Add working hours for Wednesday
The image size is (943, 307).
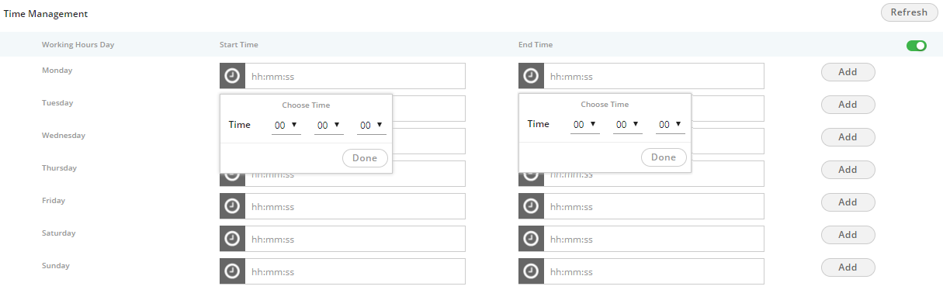click(848, 137)
